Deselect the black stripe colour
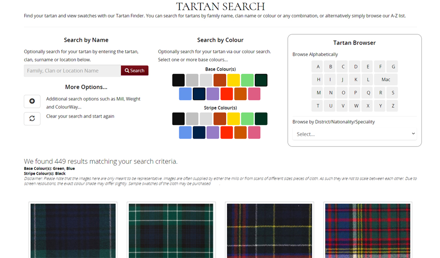Viewport: 440px width, 258px height. click(x=178, y=119)
